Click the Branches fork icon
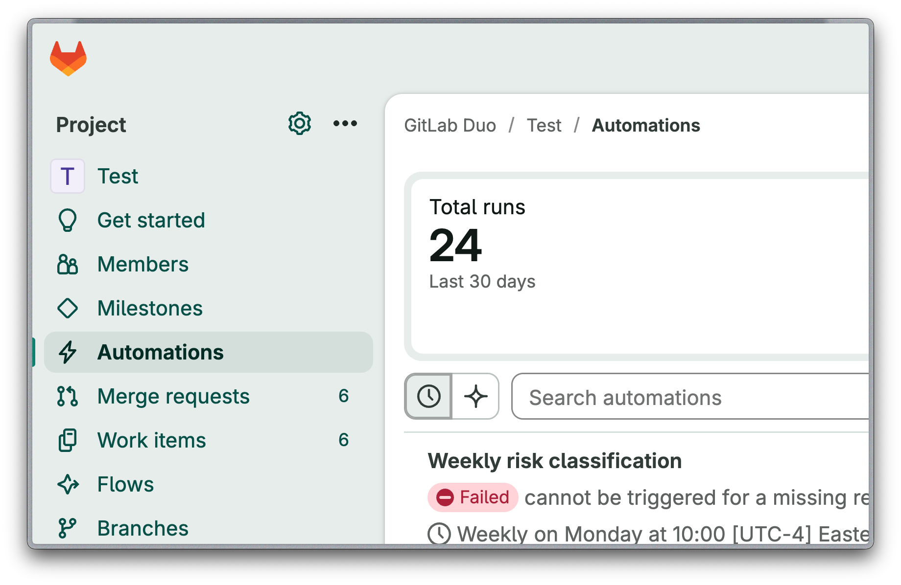 [x=68, y=528]
